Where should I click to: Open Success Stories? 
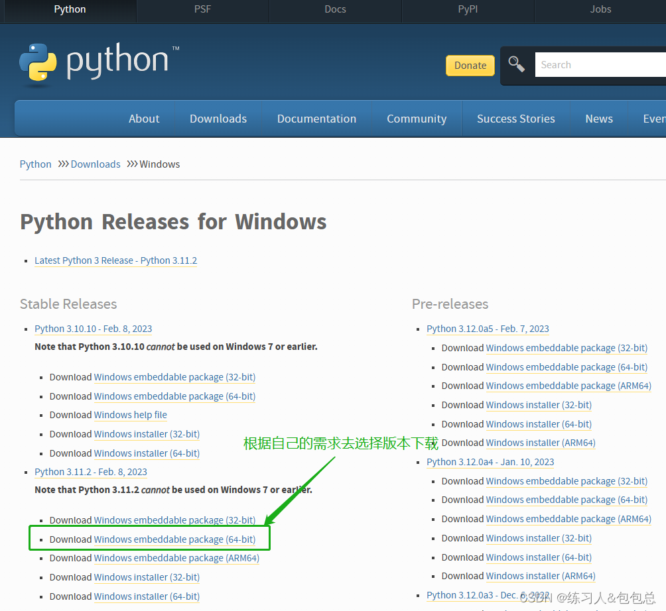(x=515, y=118)
